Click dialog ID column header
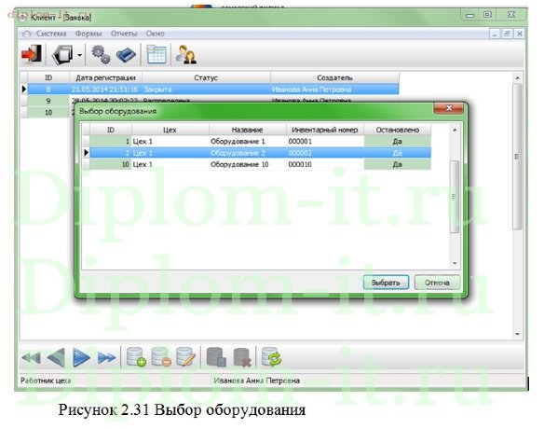544x429 pixels. point(111,130)
